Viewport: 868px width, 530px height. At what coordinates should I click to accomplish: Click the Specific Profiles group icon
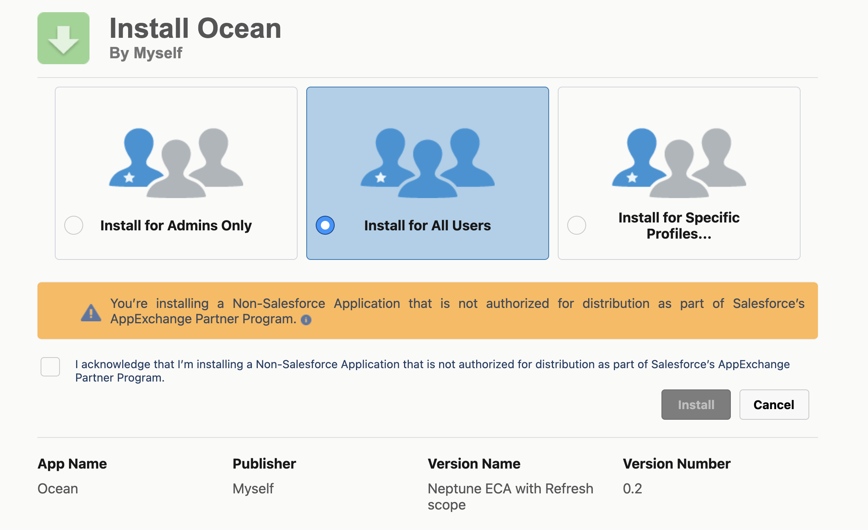click(x=679, y=162)
